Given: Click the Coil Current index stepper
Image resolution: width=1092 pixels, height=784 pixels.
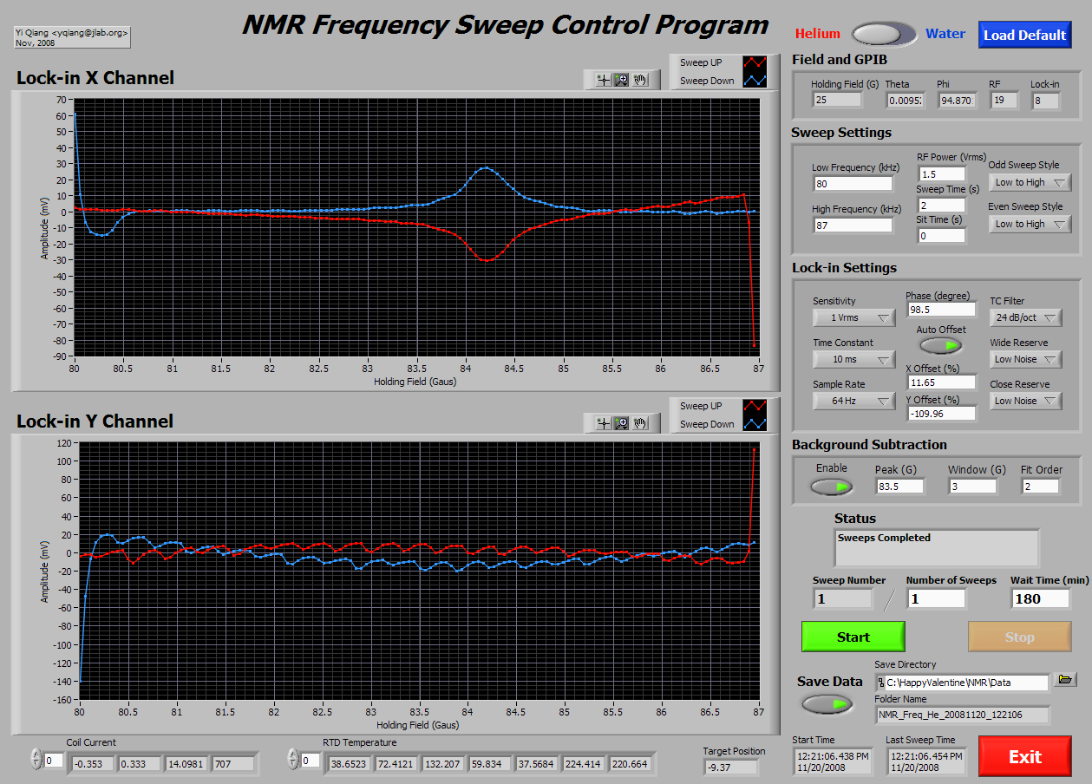Looking at the screenshot, I should pos(36,760).
